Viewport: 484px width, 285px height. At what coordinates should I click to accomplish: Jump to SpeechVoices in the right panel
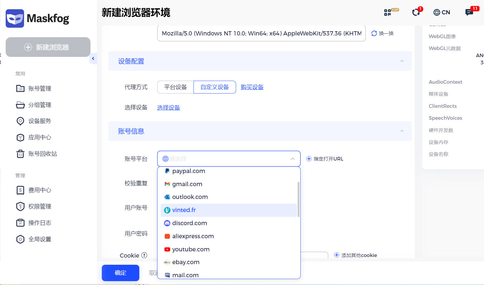click(445, 118)
